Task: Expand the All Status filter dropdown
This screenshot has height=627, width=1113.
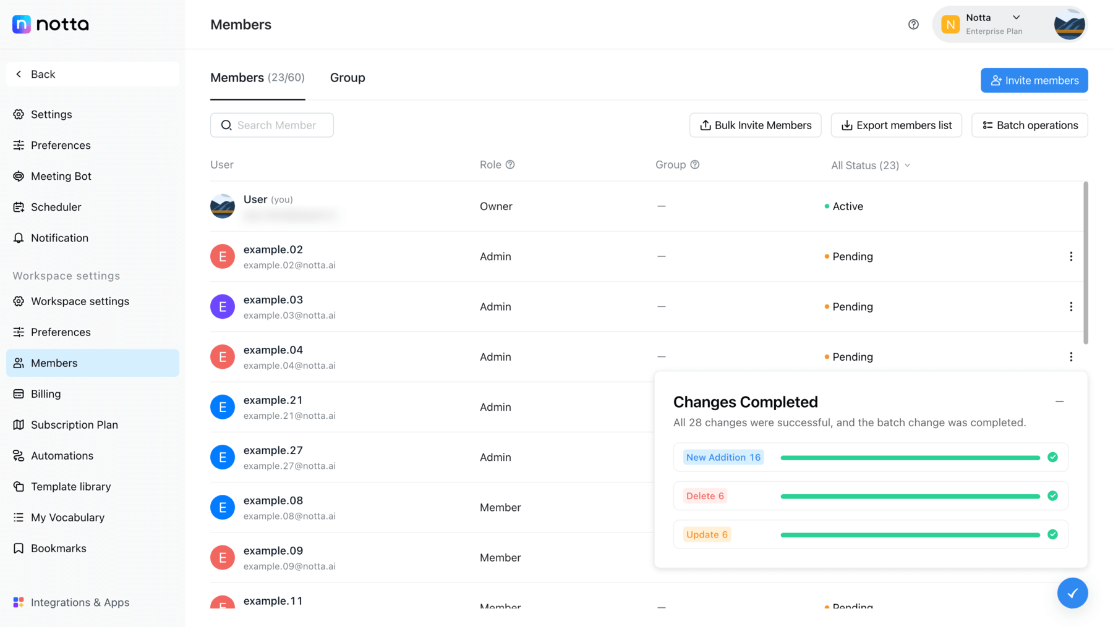Action: 871,165
